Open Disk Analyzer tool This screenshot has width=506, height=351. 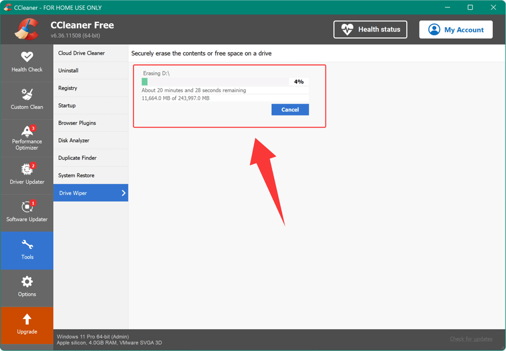pyautogui.click(x=74, y=141)
